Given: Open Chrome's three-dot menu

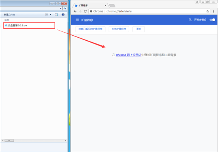Looking at the screenshot, I should [213, 11].
